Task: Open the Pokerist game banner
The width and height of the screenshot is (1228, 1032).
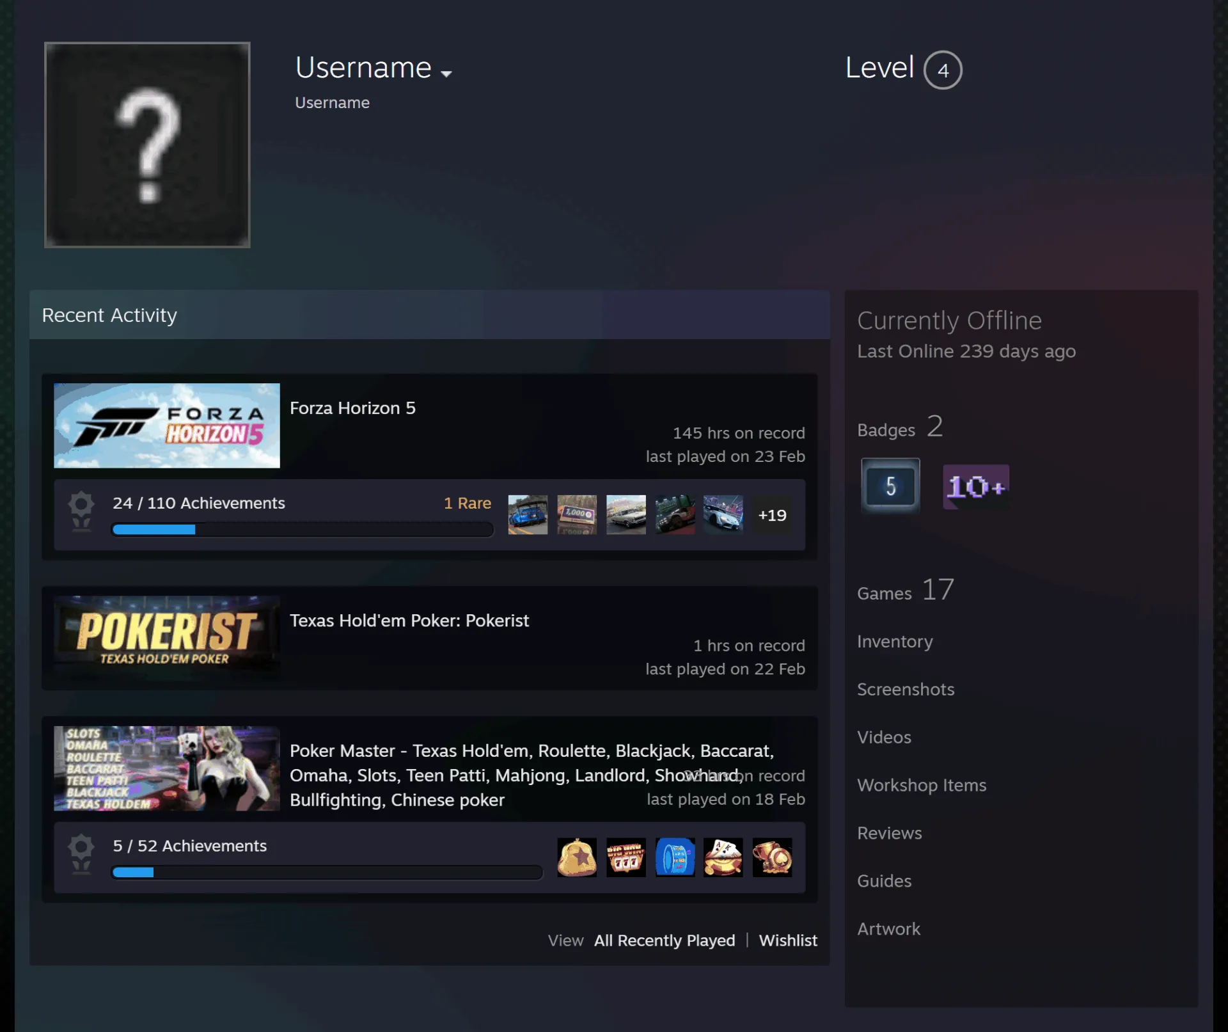Action: (167, 638)
